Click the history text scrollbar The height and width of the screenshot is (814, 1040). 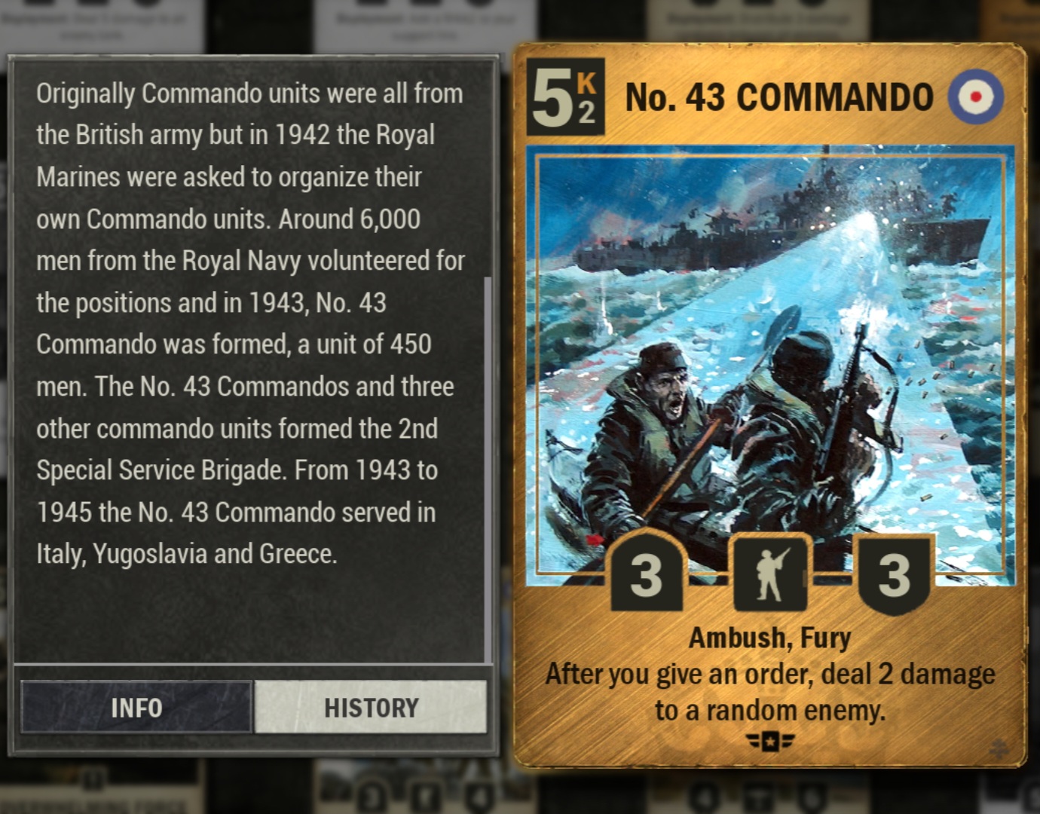488,467
